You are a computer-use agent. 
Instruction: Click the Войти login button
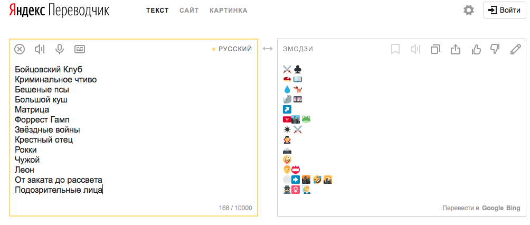[x=505, y=10]
